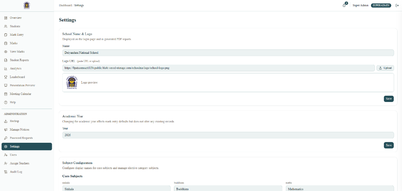Navigate to Analytics page
Viewport: 402px width, 191px height.
tap(27, 69)
